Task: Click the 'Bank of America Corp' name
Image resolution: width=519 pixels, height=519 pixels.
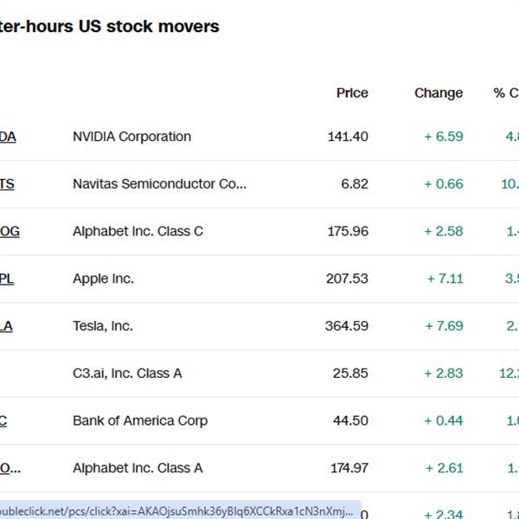Action: (x=140, y=420)
